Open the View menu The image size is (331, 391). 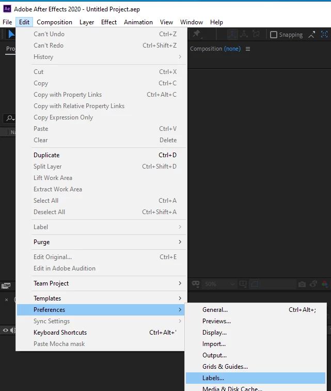point(166,22)
